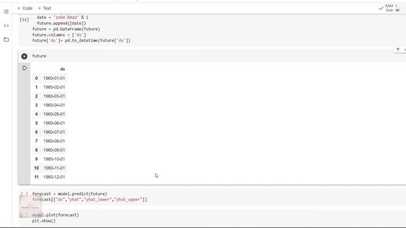Screen dimensions: 406x228
Task: Click the future.columns = ['ds'] line
Action: pyautogui.click(x=59, y=35)
